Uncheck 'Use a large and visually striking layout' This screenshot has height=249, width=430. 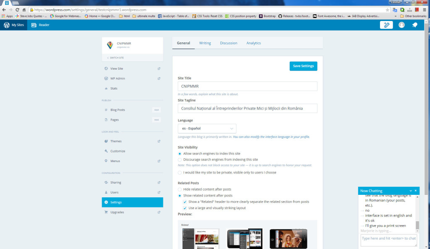click(x=185, y=208)
